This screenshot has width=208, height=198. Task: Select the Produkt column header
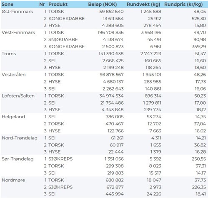(58, 4)
